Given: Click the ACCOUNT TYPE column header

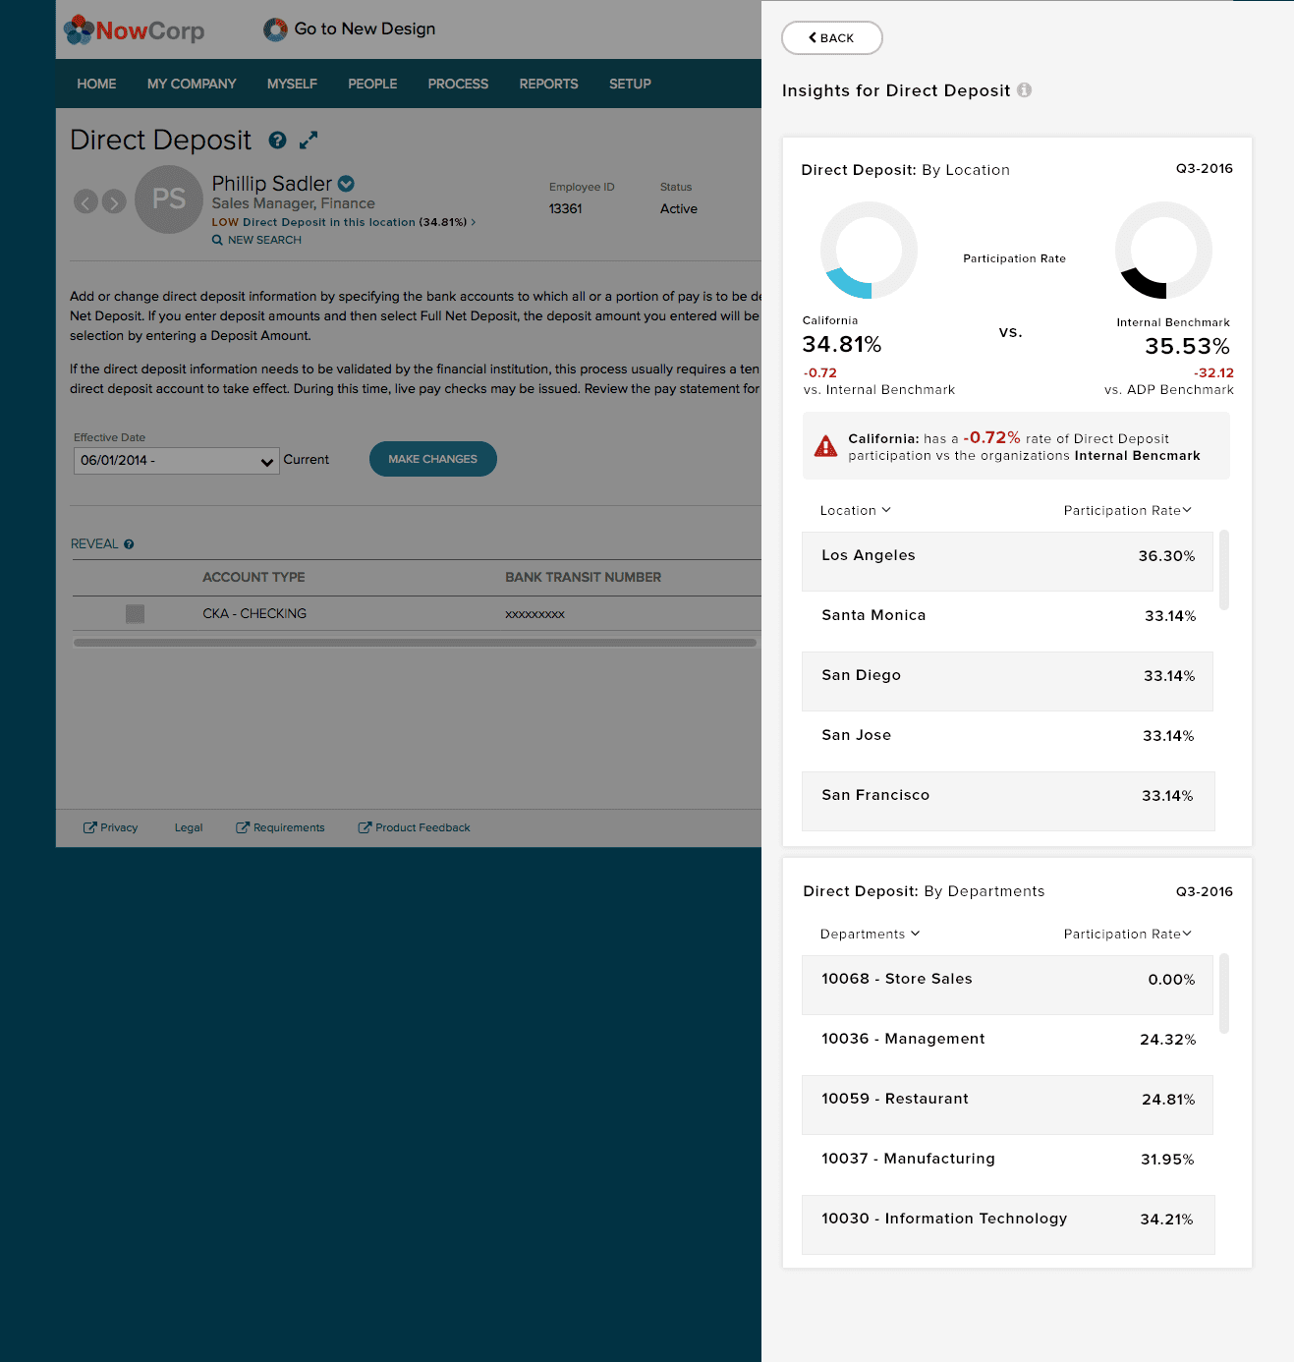Looking at the screenshot, I should (x=253, y=577).
